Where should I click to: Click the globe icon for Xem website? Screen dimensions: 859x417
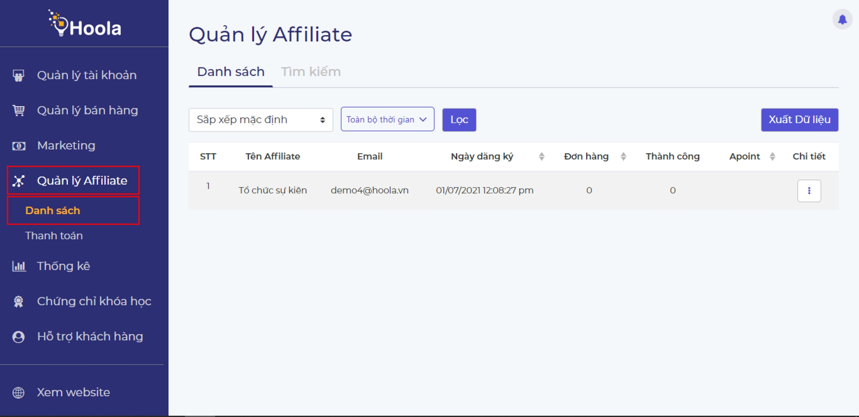click(19, 392)
